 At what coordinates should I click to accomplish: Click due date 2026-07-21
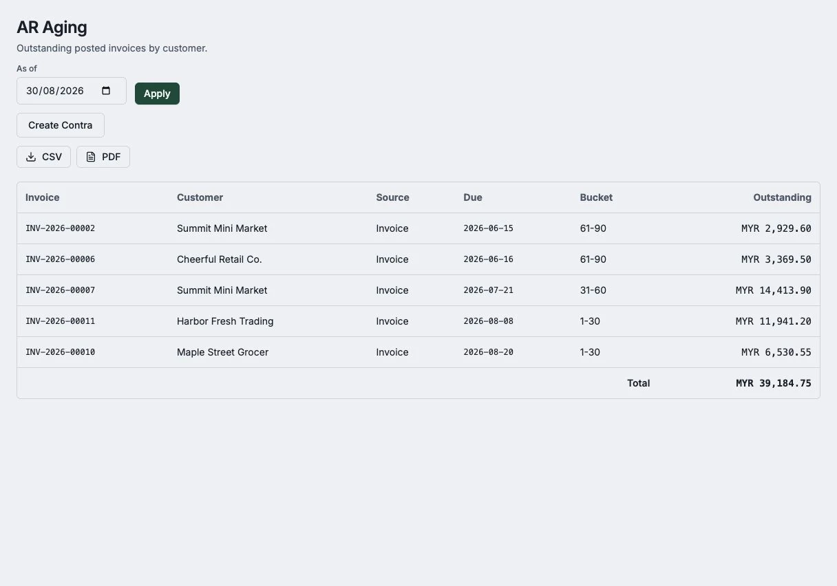coord(488,290)
